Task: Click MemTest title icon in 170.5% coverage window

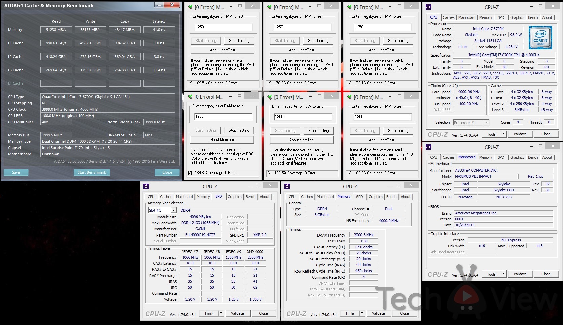Action: [x=269, y=97]
